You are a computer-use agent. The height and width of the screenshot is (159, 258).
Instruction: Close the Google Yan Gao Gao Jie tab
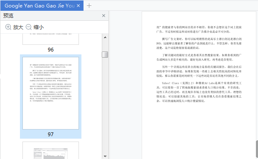coord(79,5)
